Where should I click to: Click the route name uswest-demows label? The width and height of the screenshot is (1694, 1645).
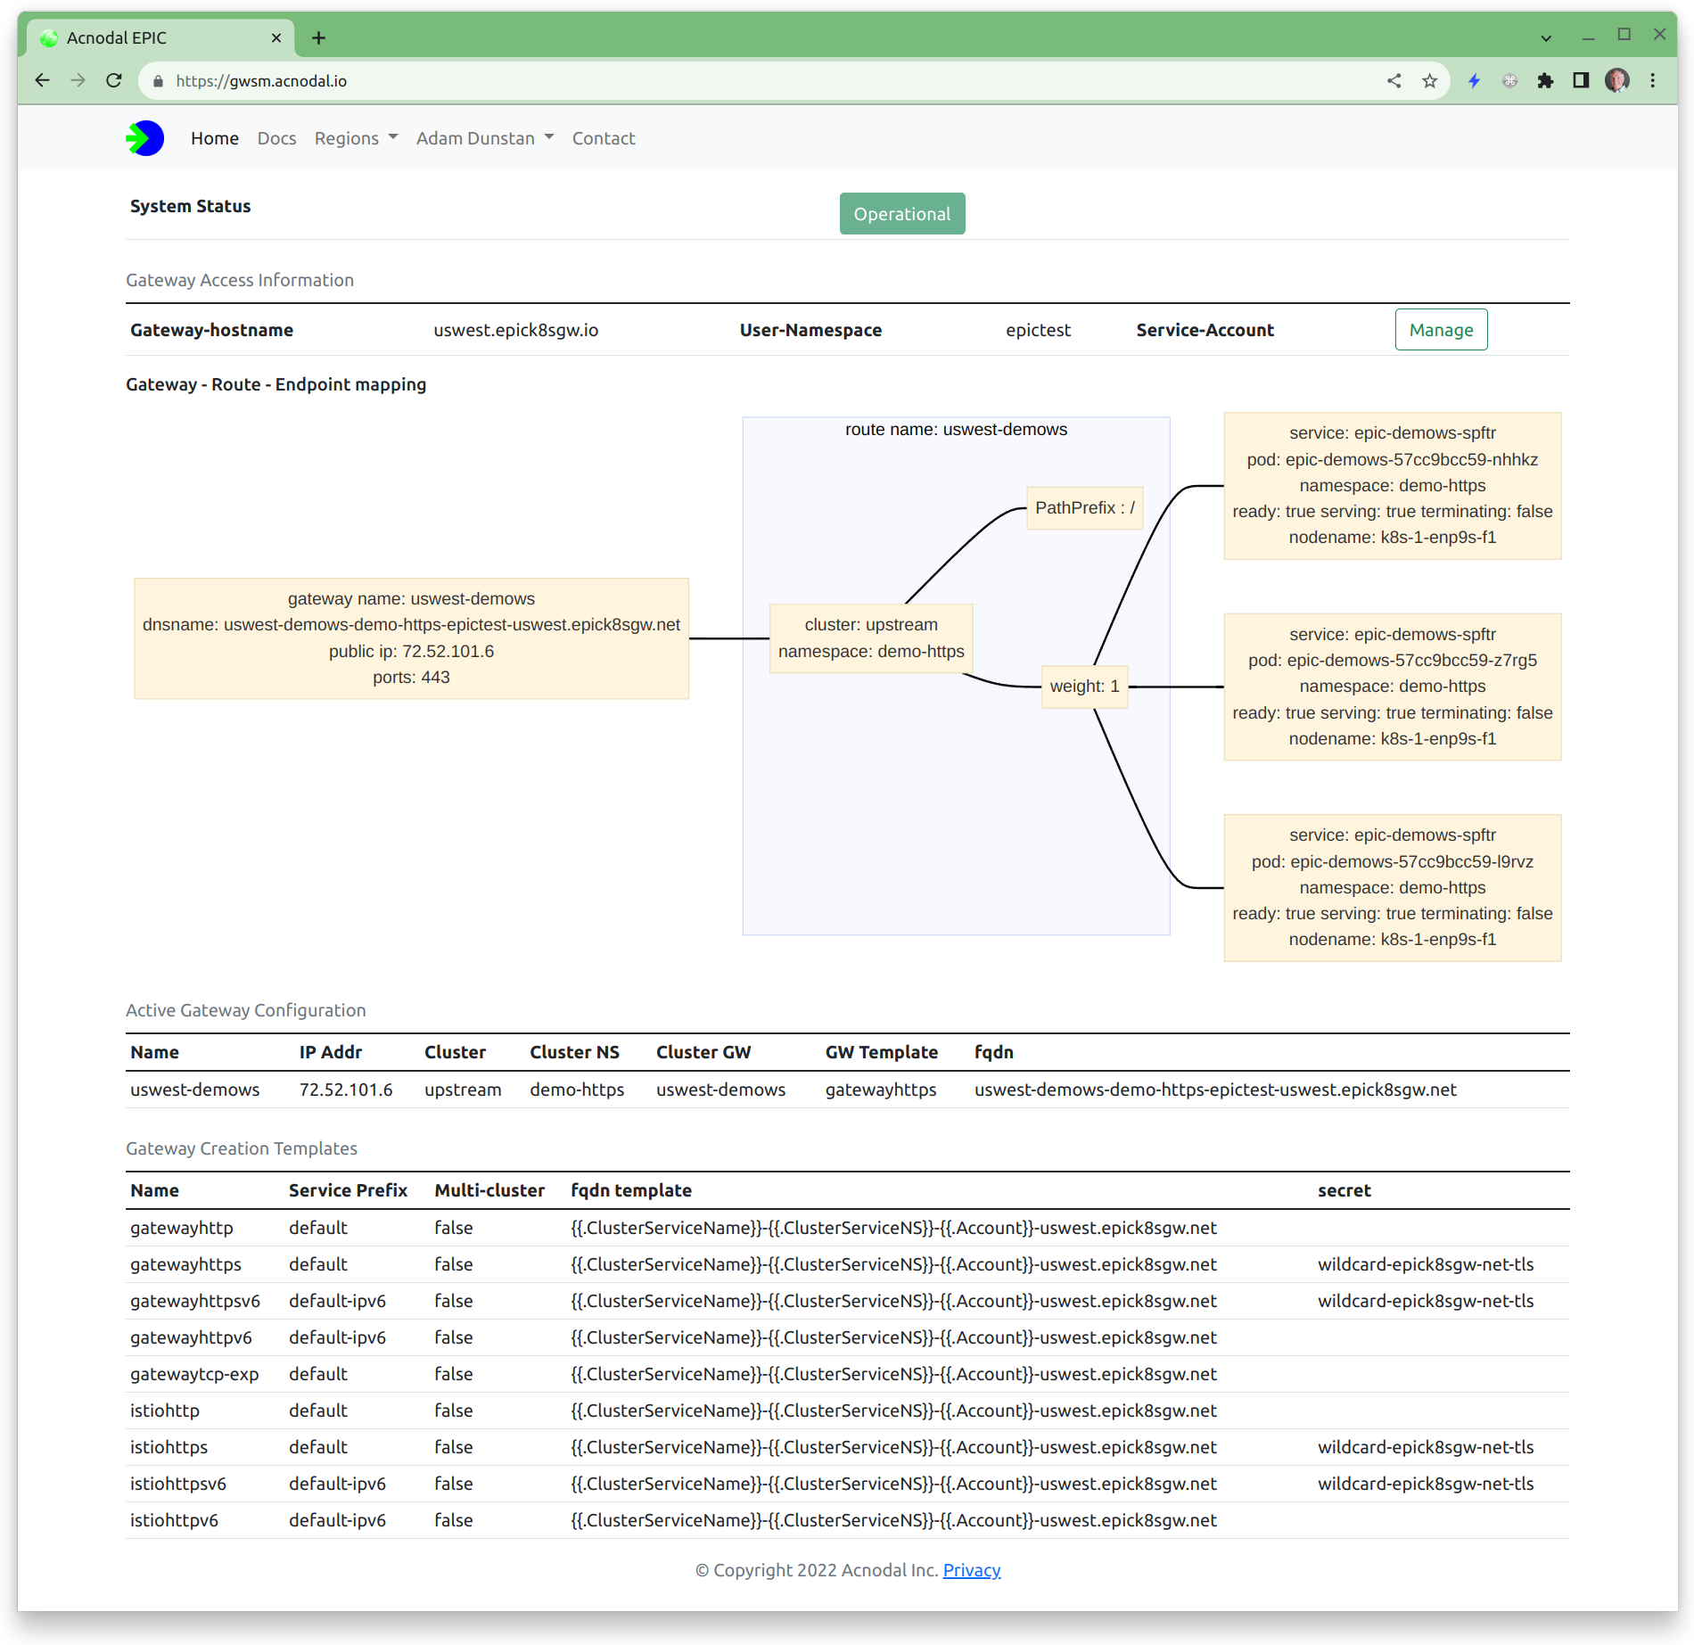(x=957, y=430)
